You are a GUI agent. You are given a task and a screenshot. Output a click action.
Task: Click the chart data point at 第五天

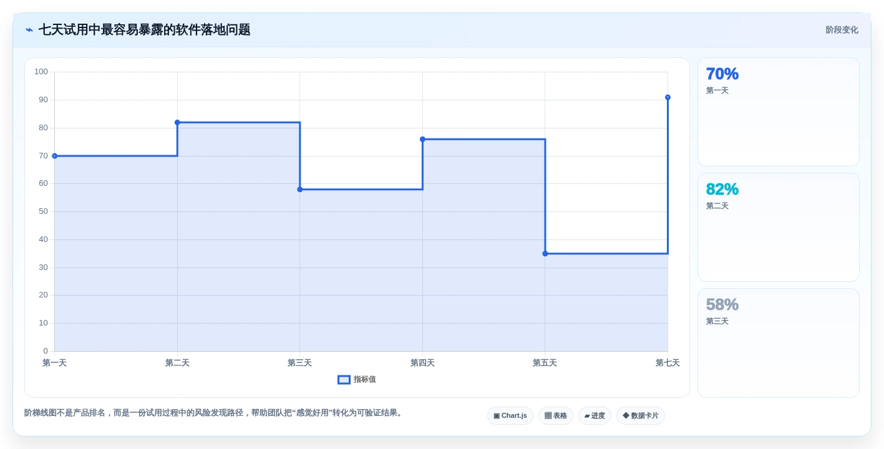(545, 254)
